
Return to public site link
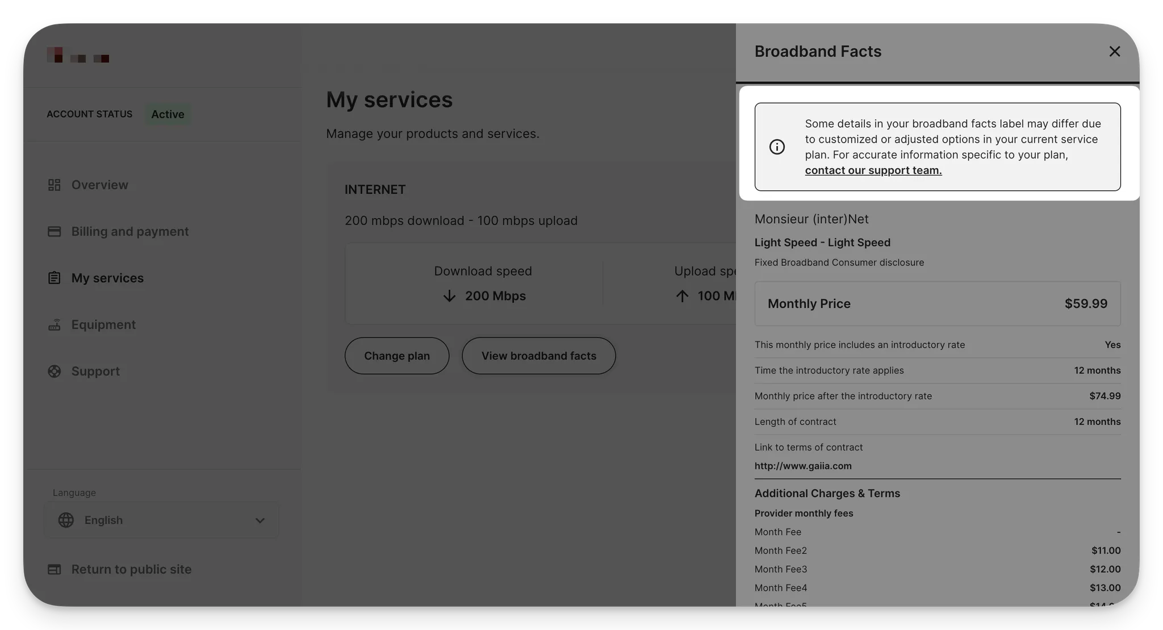[x=131, y=570]
